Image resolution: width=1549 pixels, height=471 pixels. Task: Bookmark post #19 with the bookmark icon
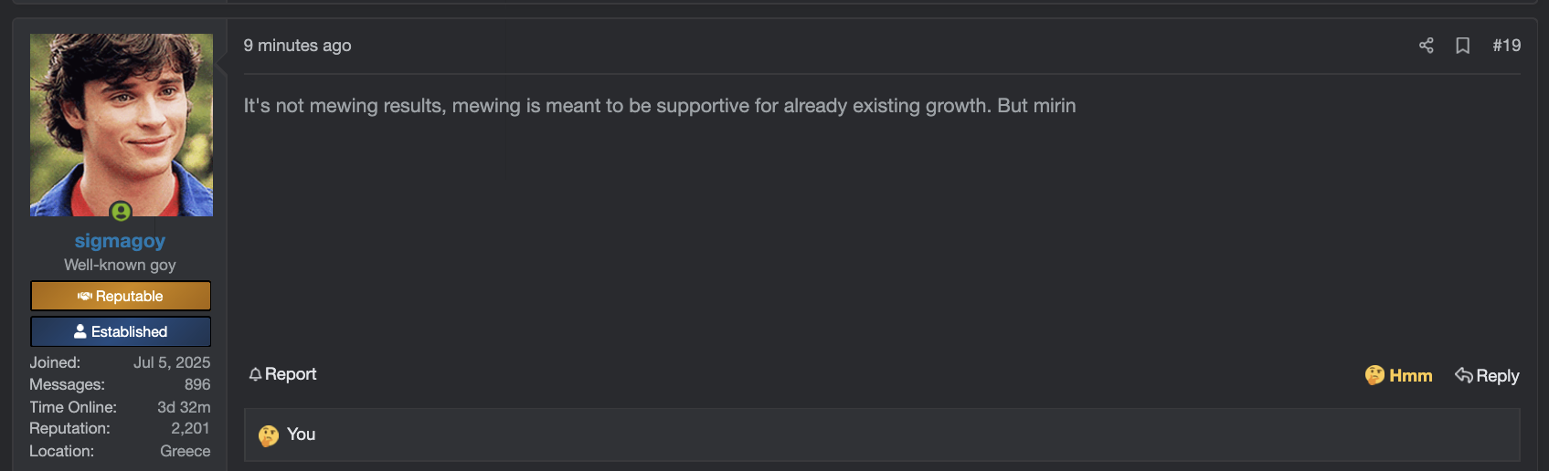point(1462,46)
